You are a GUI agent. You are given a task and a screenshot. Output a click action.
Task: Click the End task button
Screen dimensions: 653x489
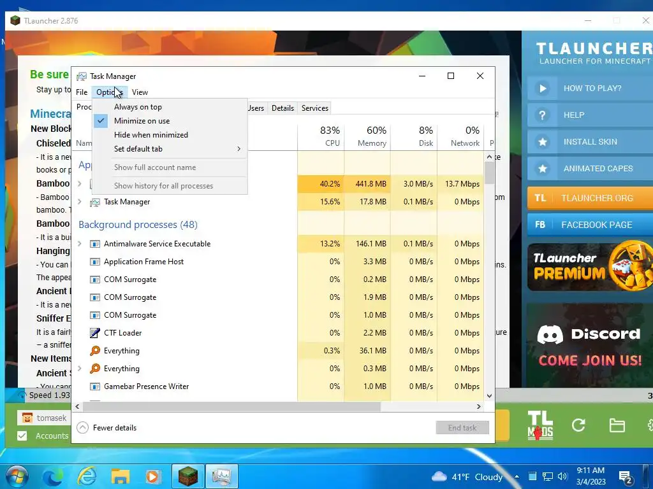462,427
